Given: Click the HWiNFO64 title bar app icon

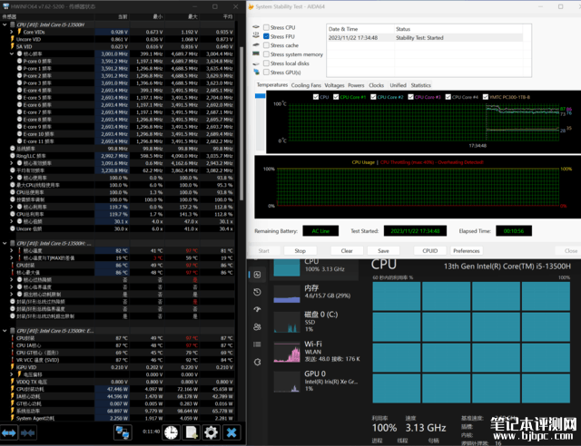Looking at the screenshot, I should click(x=5, y=6).
